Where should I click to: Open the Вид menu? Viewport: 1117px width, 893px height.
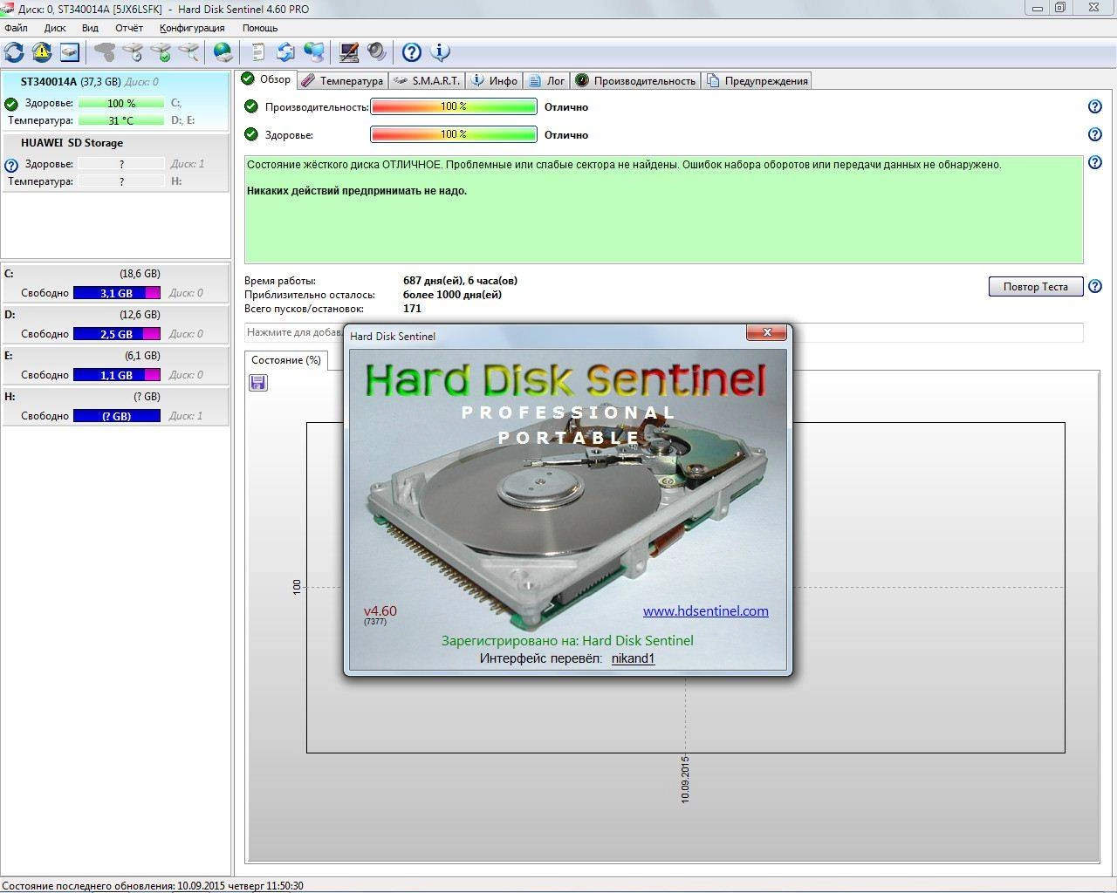coord(90,28)
